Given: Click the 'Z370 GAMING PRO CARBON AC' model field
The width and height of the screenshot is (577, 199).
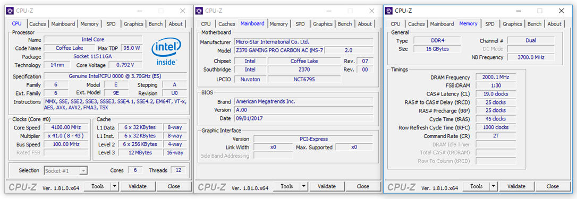Looking at the screenshot, I should (279, 50).
